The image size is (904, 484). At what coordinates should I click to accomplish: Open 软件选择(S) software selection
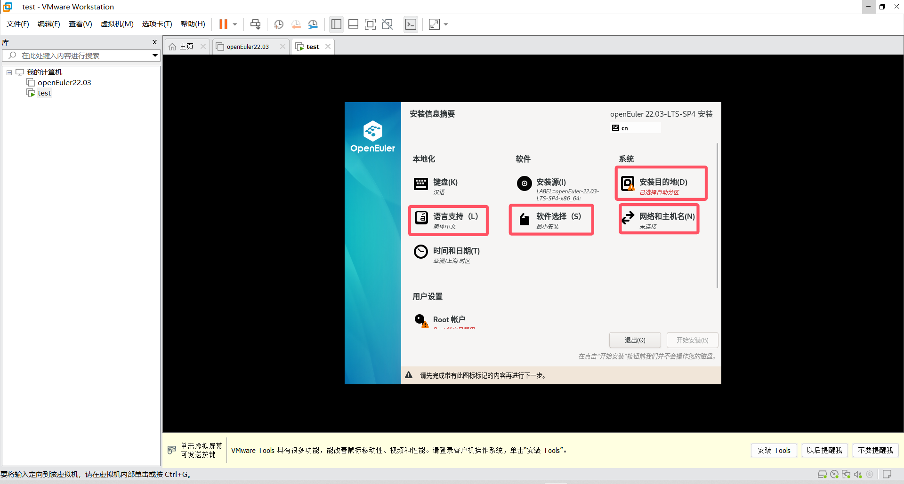[549, 220]
